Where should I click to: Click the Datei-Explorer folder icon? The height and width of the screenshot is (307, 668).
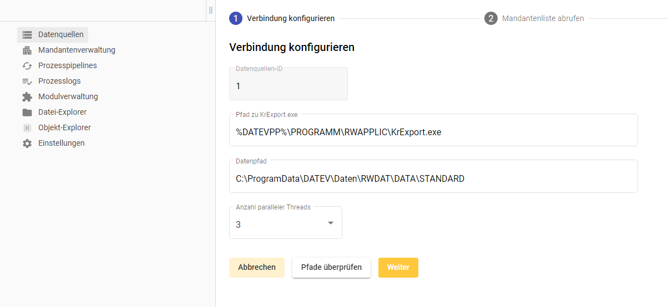pyautogui.click(x=27, y=112)
